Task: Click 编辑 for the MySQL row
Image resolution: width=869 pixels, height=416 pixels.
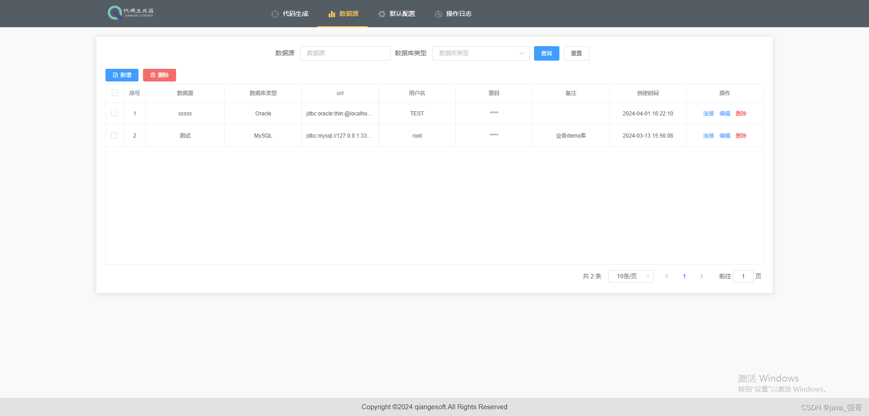Action: [x=725, y=136]
